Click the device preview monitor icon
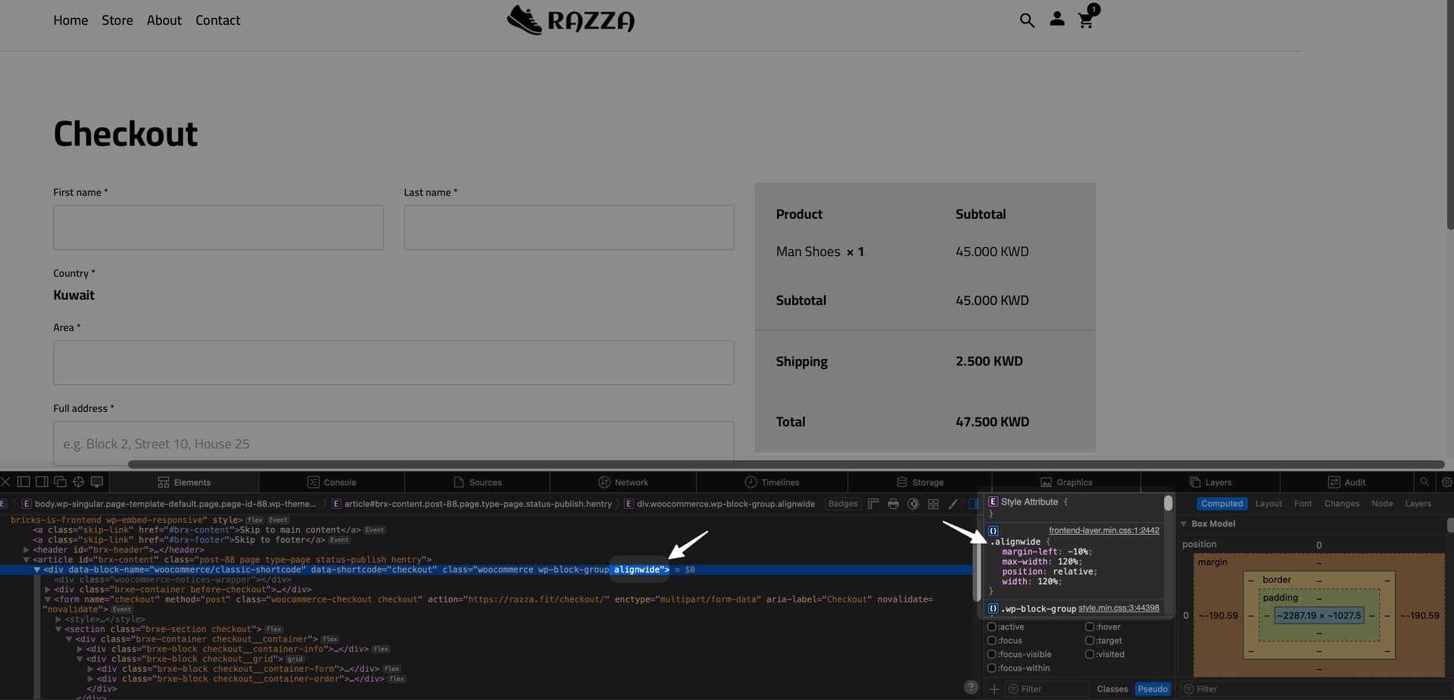Image resolution: width=1454 pixels, height=700 pixels. [97, 482]
